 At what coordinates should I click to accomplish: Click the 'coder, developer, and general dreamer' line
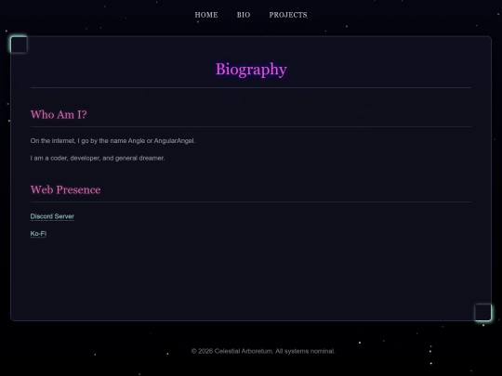coord(98,158)
